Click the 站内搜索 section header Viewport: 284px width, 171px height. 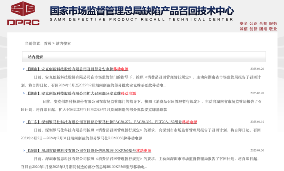(x=144, y=57)
